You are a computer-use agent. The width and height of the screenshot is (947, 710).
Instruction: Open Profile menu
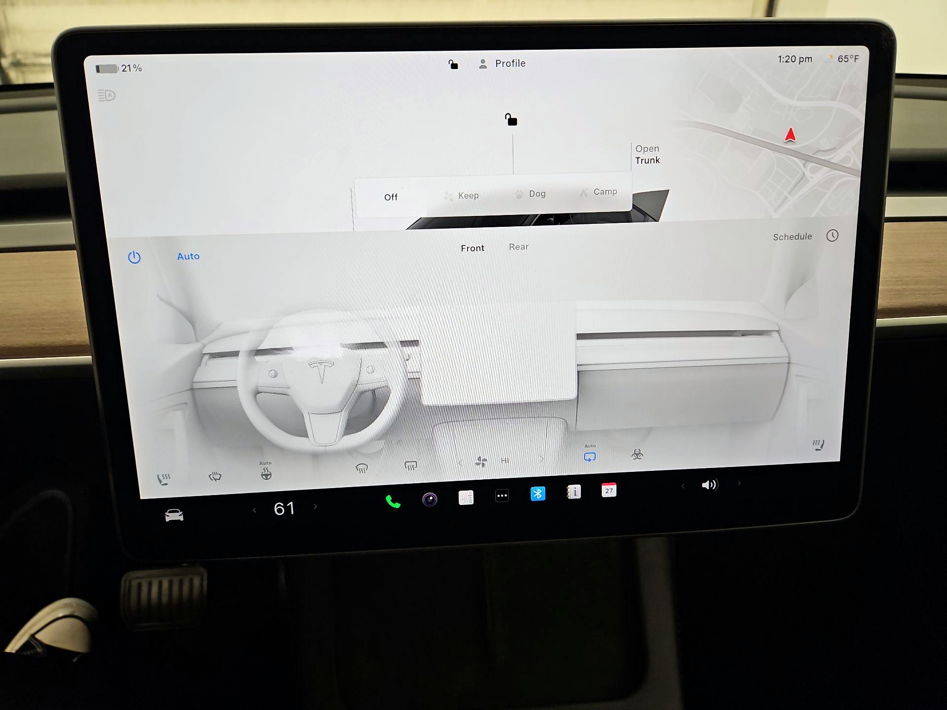point(502,64)
